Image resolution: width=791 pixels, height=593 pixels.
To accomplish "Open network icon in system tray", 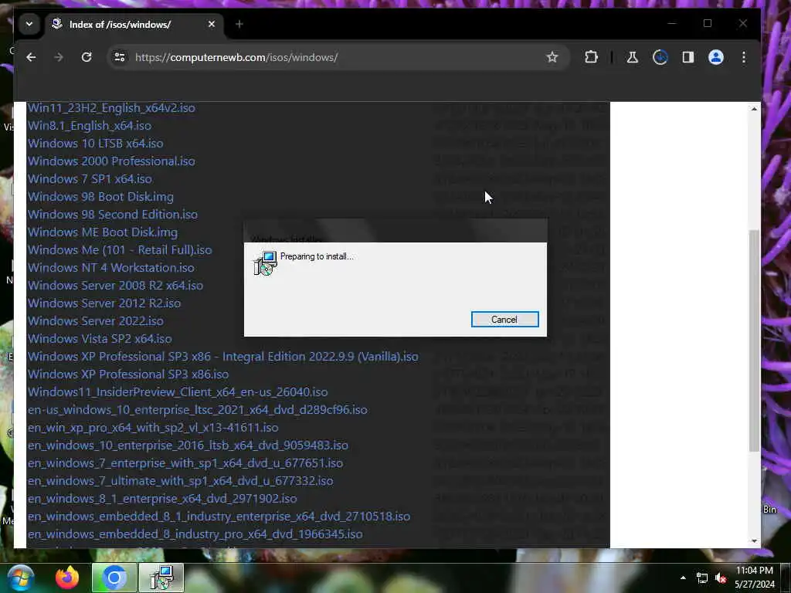I will tap(701, 578).
